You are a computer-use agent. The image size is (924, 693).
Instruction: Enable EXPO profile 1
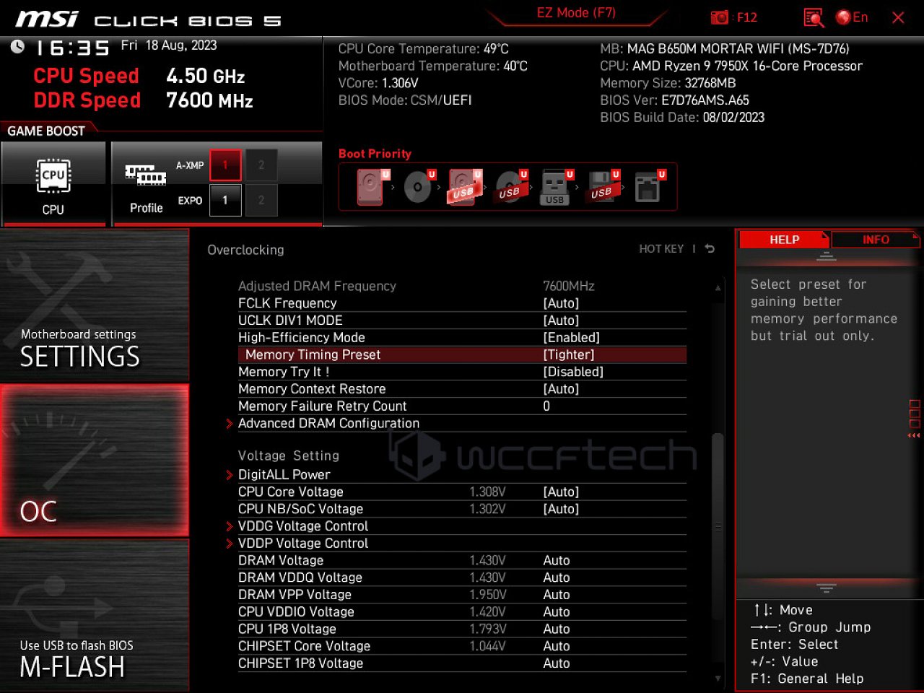225,200
